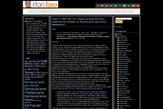This screenshot has width=163, height=109.
Task: Open the Twitter bird icon
Action: click(x=124, y=6)
